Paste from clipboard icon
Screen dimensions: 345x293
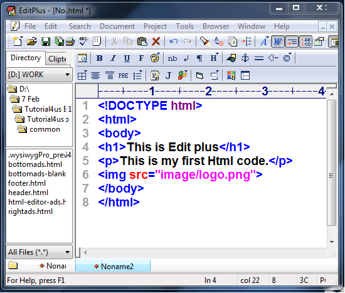point(142,41)
